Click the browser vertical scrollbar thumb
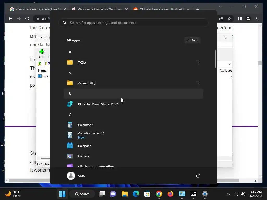This screenshot has height=200, width=267. coord(260,63)
